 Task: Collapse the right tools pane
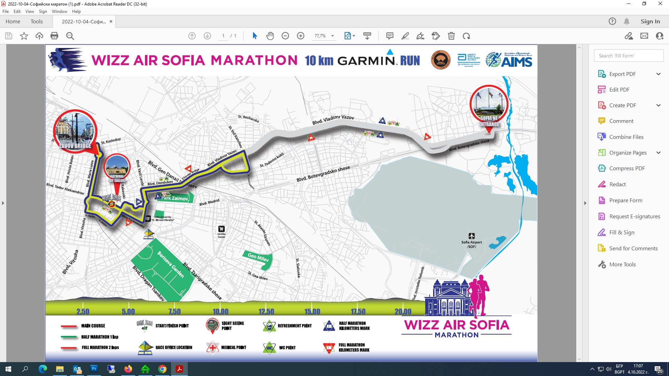click(585, 203)
